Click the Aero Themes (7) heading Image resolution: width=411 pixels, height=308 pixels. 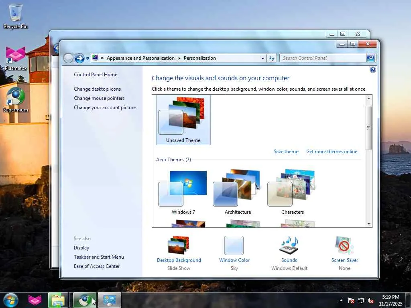pyautogui.click(x=173, y=160)
